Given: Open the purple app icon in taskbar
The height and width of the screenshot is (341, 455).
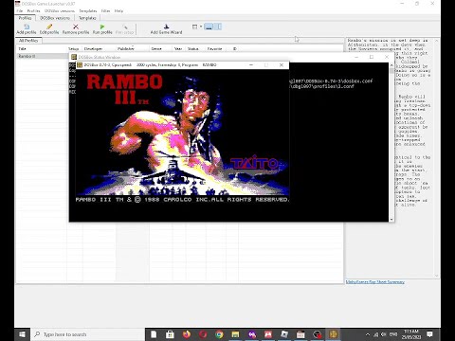Looking at the screenshot, I should click(x=252, y=334).
